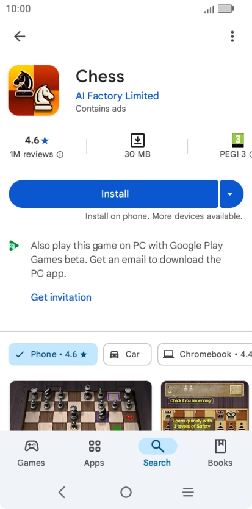Tap the PEGI 3 rating badge
This screenshot has width=252, height=509.
[x=238, y=140]
